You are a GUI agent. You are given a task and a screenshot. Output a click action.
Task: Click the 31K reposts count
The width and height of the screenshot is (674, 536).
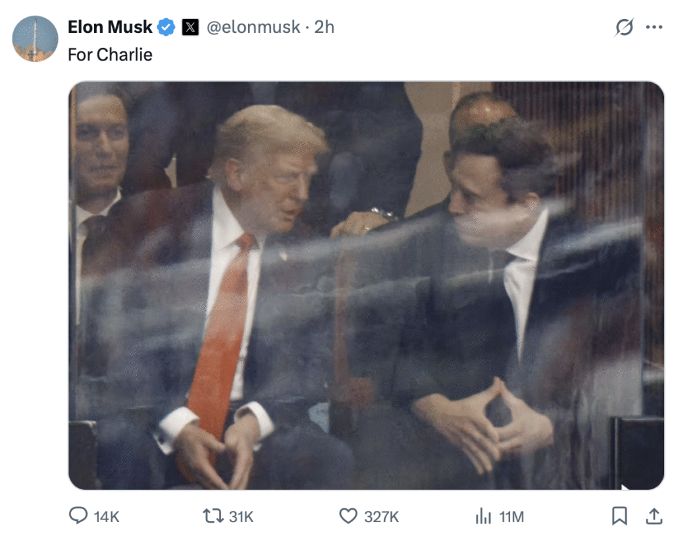(x=241, y=517)
